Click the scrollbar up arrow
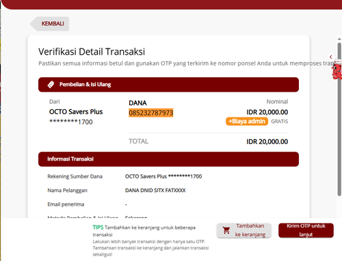 tap(339, 39)
